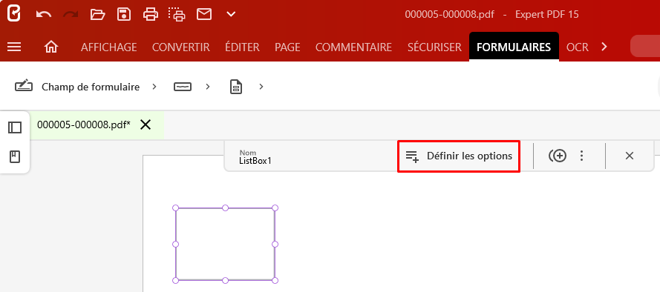Click the Champ de formulaire button
This screenshot has width=660, height=292.
(77, 87)
